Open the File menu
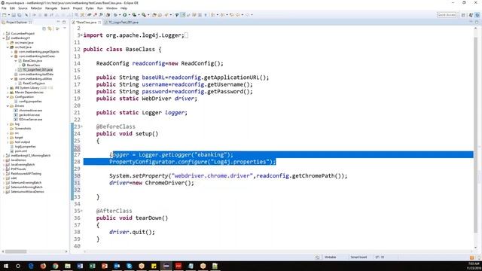This screenshot has height=271, width=482. (4, 8)
